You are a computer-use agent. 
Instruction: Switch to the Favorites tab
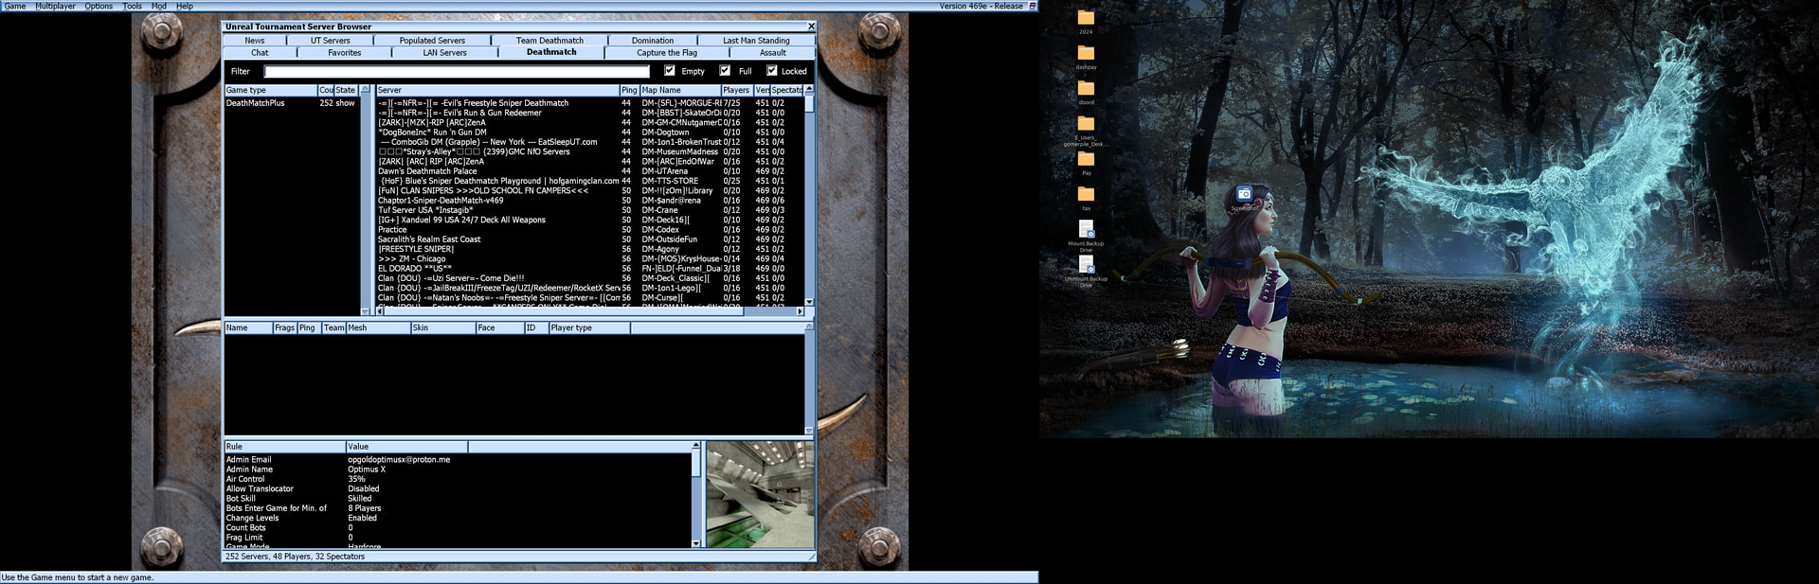(344, 53)
